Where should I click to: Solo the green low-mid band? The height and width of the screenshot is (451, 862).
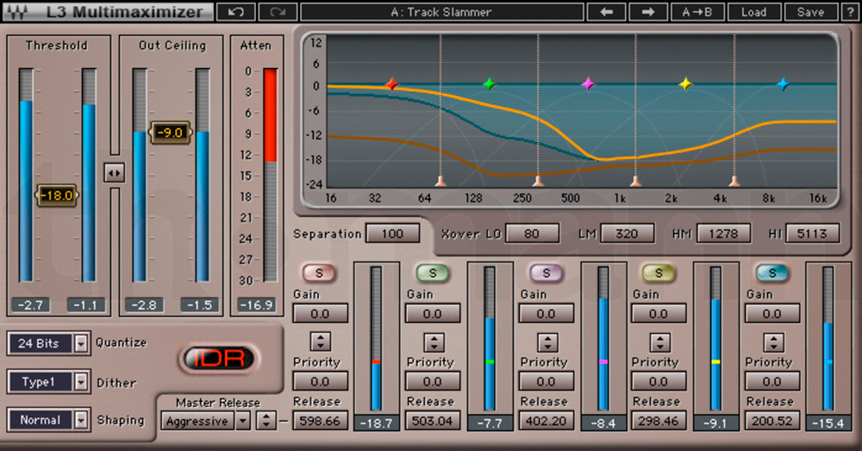432,273
